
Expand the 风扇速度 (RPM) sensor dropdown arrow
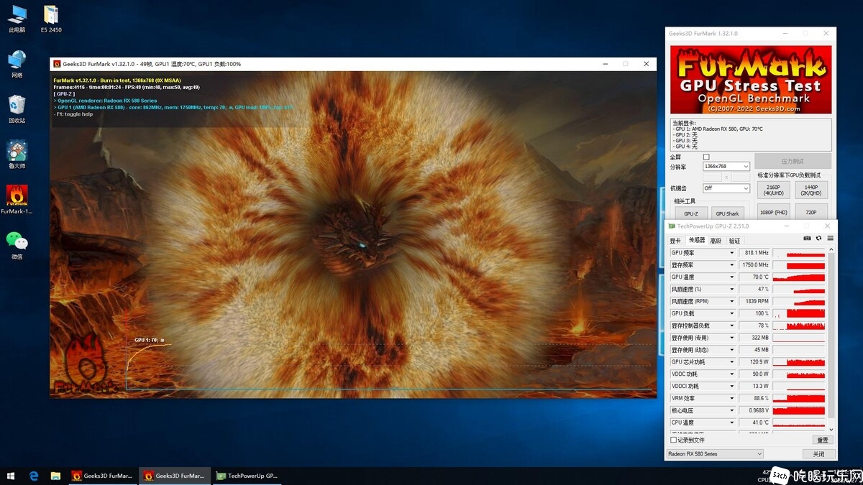click(x=732, y=302)
